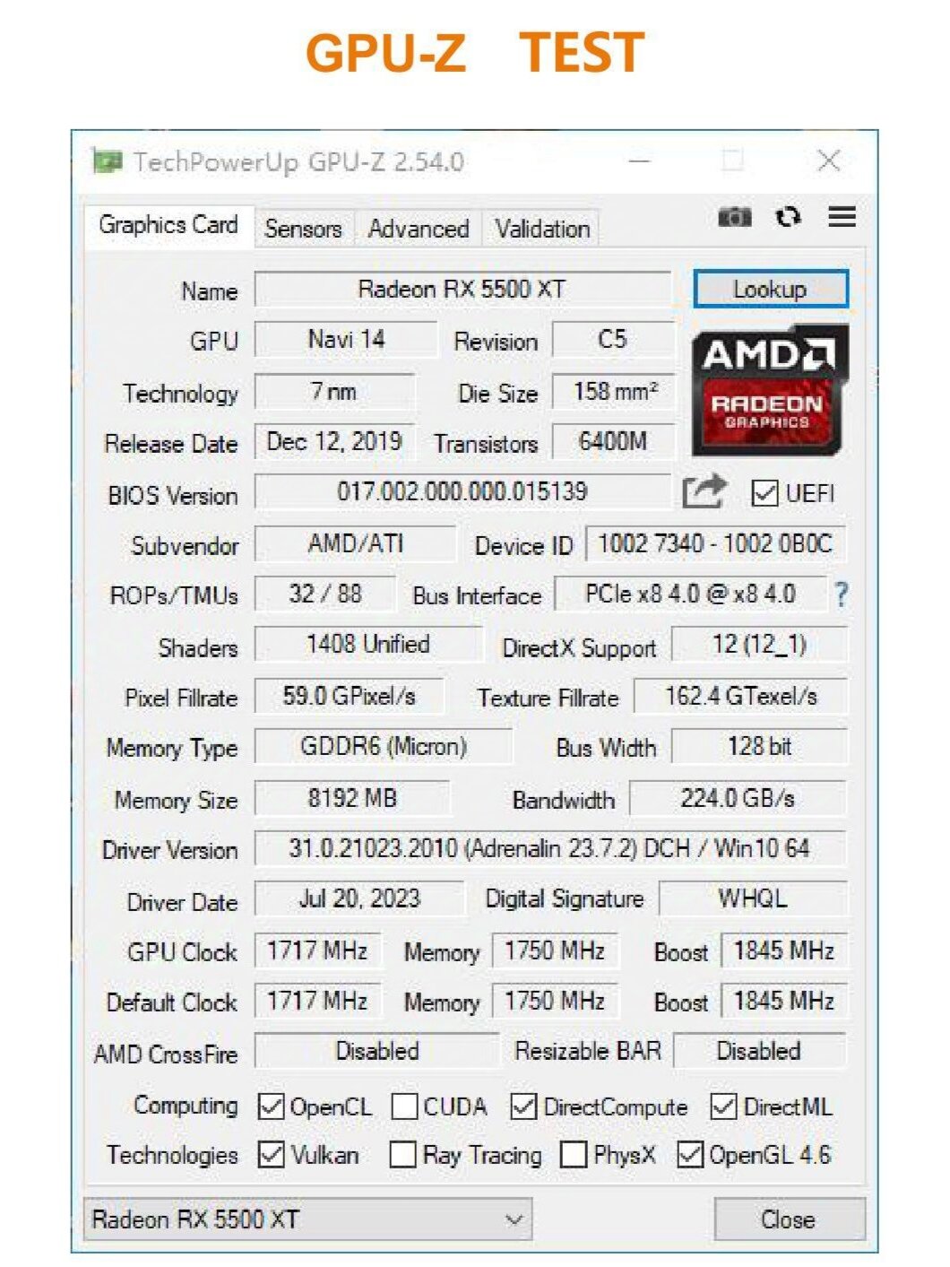This screenshot has height=1267, width=950.
Task: Click the Lookup button
Action: [x=770, y=289]
